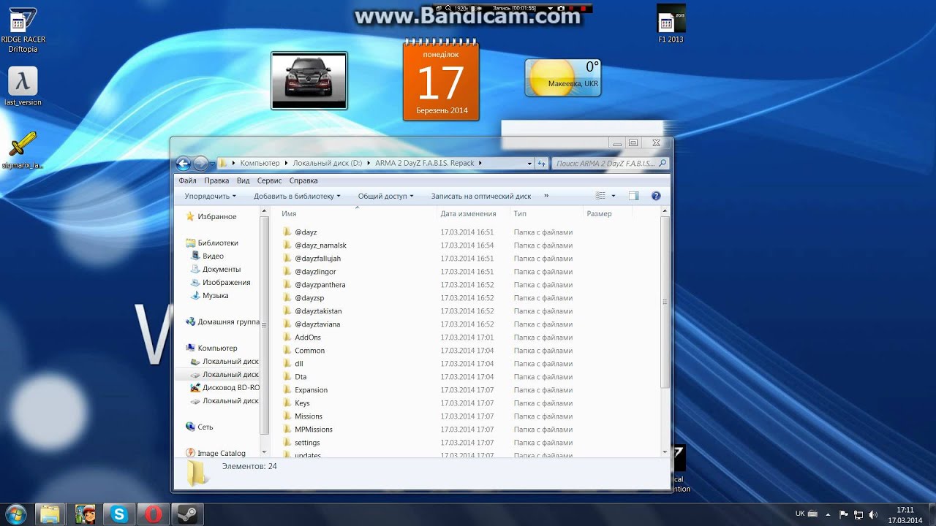Select the @dayz_namalsk folder
The height and width of the screenshot is (526, 936).
pos(320,245)
